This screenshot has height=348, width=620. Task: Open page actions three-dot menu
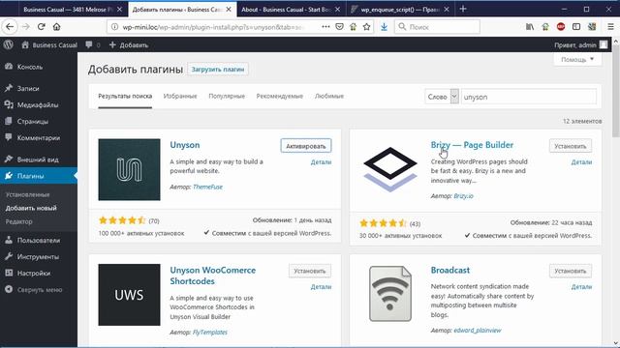pyautogui.click(x=325, y=27)
